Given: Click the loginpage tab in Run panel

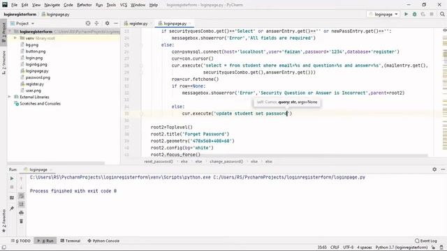Looking at the screenshot, I should point(38,169).
